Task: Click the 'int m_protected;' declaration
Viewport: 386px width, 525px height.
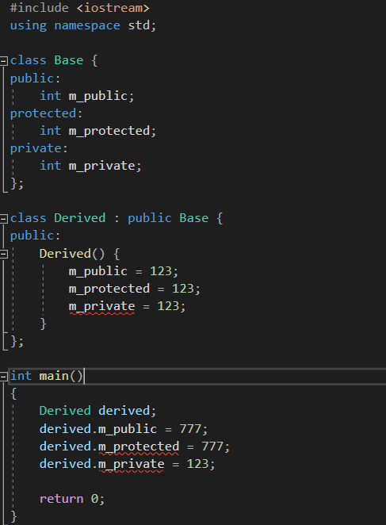Action: point(97,131)
